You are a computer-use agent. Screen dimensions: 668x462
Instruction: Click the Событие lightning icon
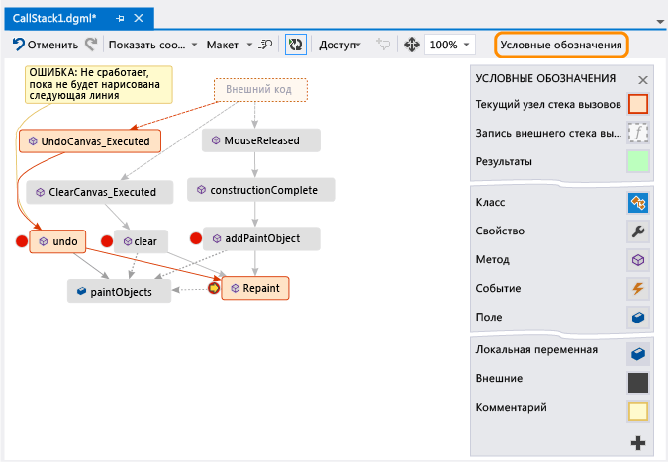coord(637,288)
